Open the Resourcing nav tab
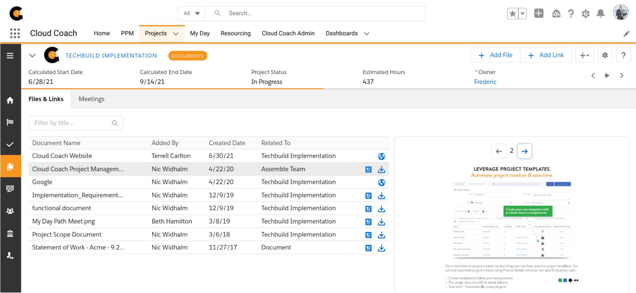Screen dimensions: 636x293 point(235,33)
